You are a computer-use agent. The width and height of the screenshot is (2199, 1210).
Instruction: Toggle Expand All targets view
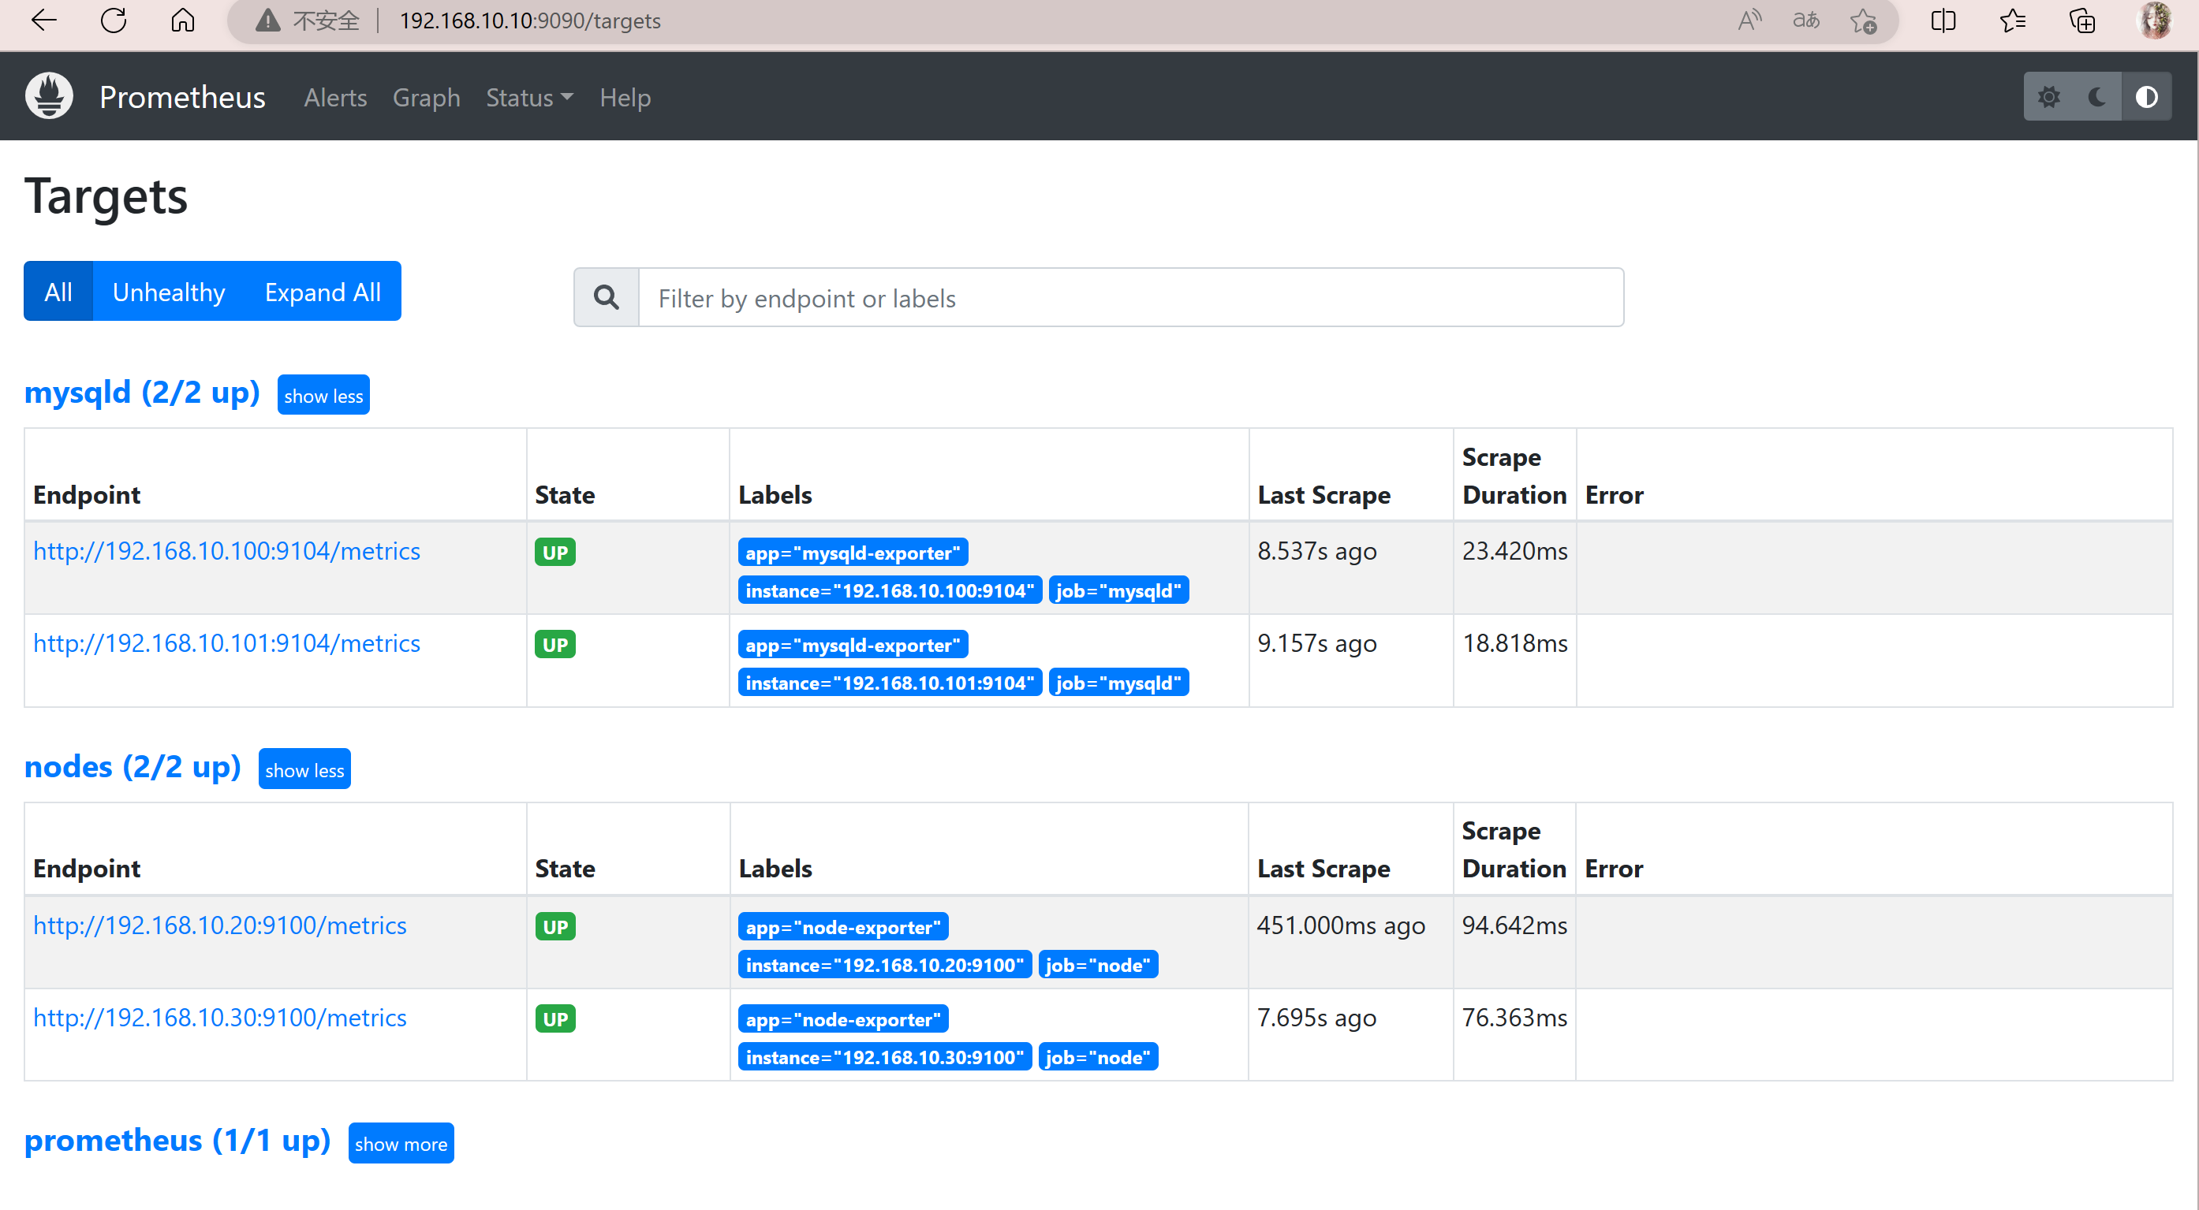(x=320, y=291)
